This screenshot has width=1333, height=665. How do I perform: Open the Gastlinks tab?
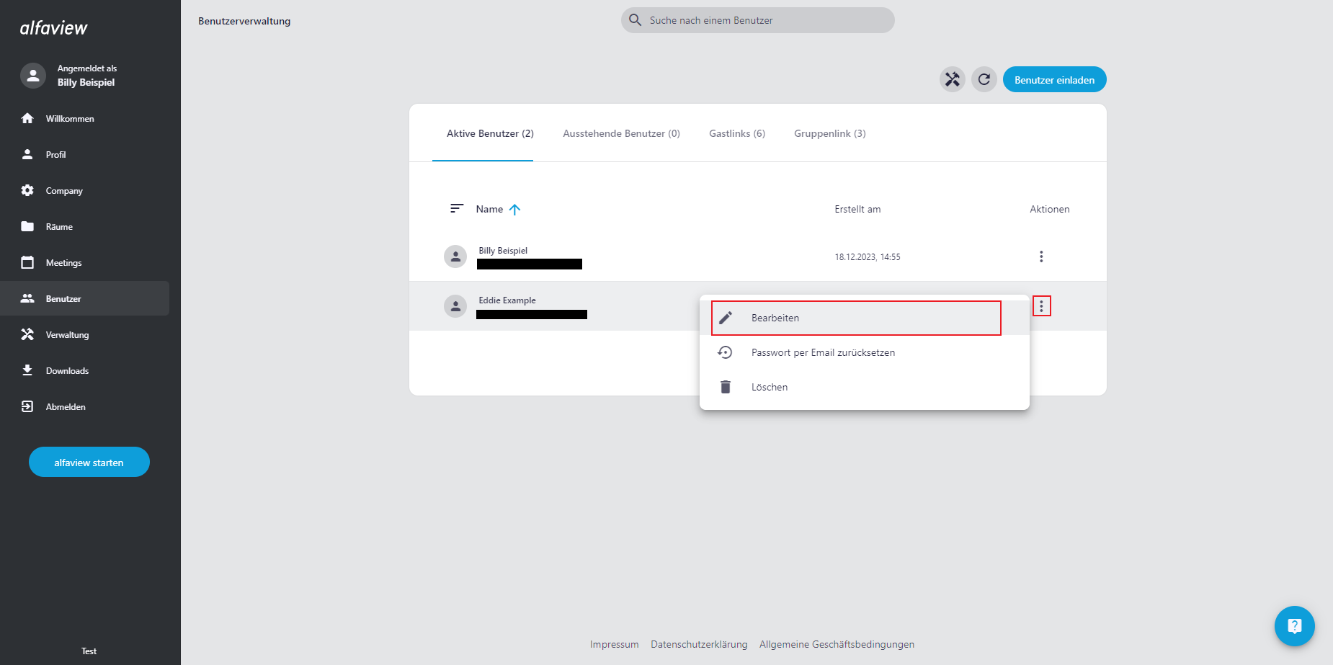coord(736,133)
